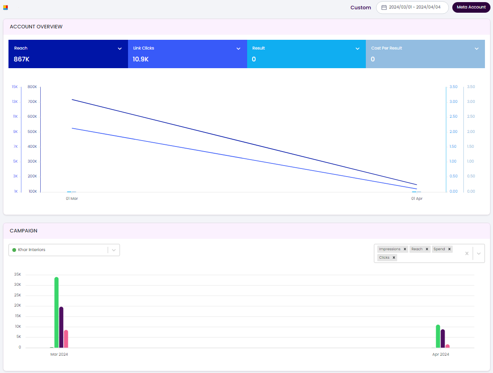Remove the Spend metric chip
The height and width of the screenshot is (373, 493).
(450, 249)
